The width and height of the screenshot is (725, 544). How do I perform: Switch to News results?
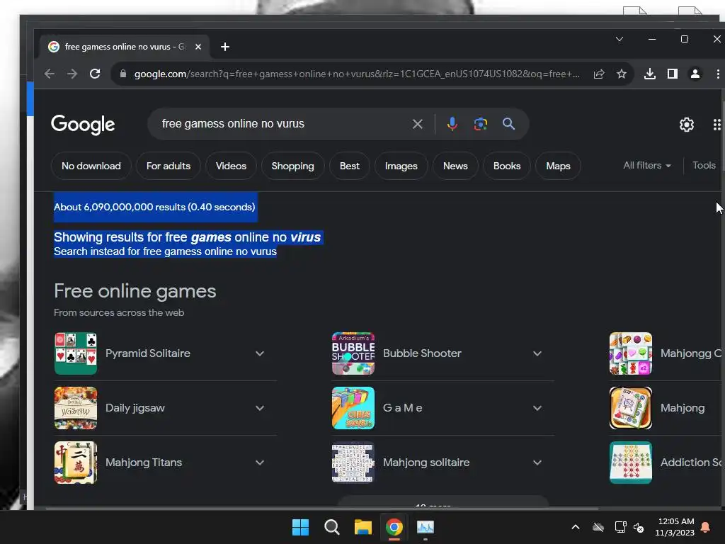click(455, 166)
